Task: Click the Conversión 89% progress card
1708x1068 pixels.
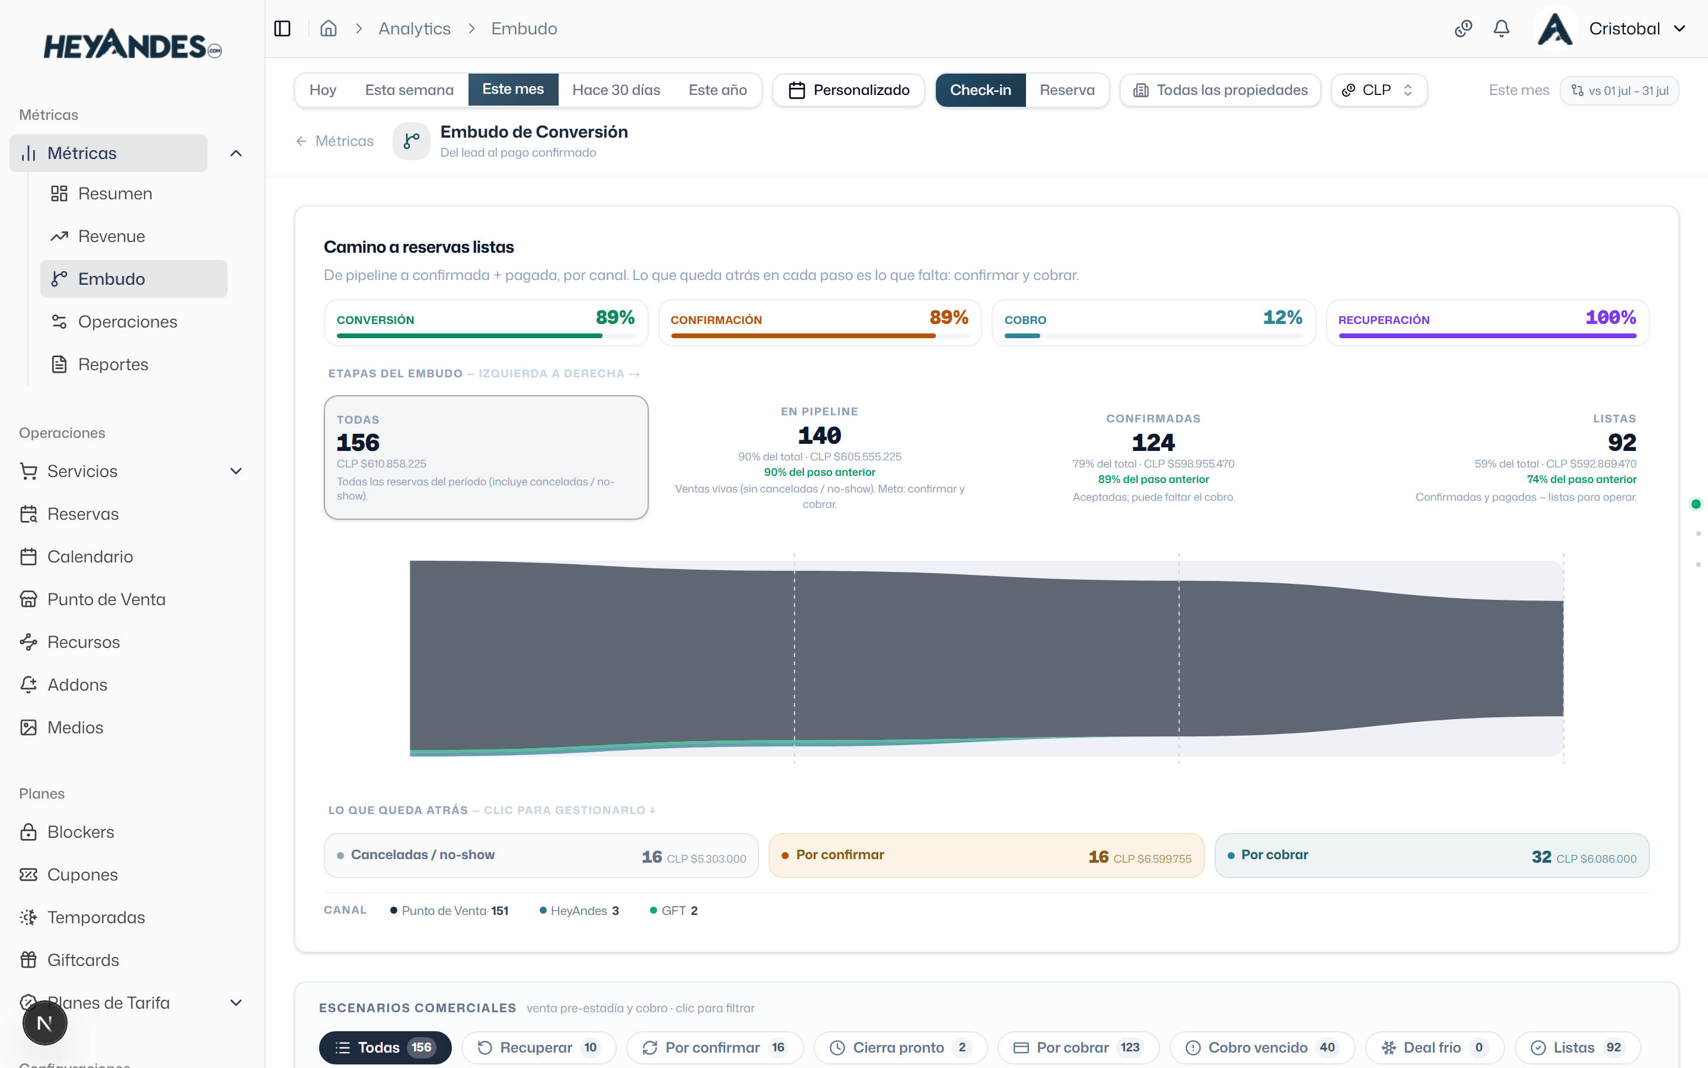Action: 486,323
